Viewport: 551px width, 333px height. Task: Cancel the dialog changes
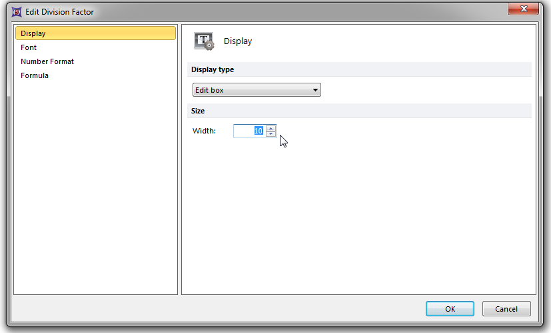(x=506, y=308)
